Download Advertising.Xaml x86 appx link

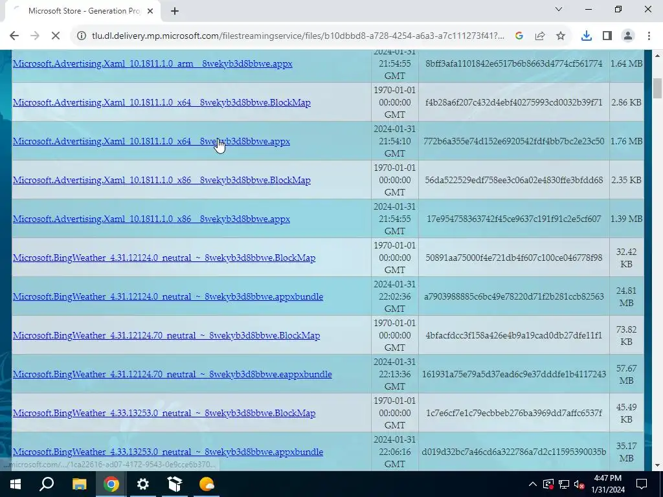pyautogui.click(x=152, y=219)
